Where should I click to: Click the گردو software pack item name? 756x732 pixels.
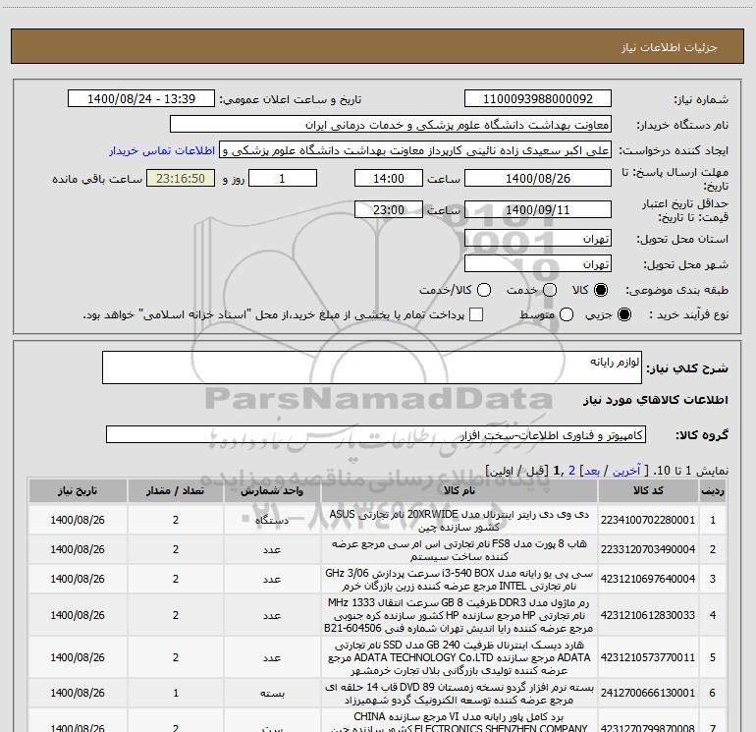[459, 693]
